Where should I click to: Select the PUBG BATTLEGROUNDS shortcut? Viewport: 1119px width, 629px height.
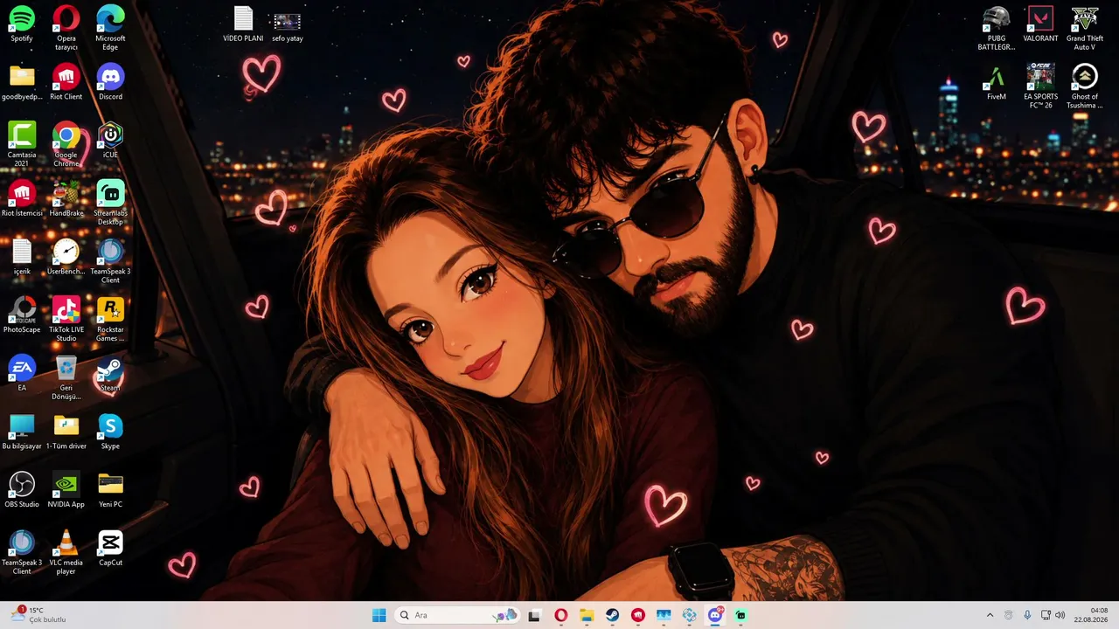(997, 28)
